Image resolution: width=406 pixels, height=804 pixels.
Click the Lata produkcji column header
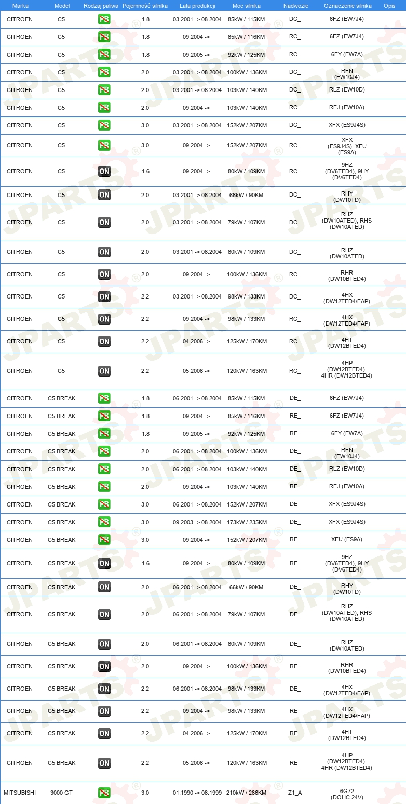coord(197,5)
